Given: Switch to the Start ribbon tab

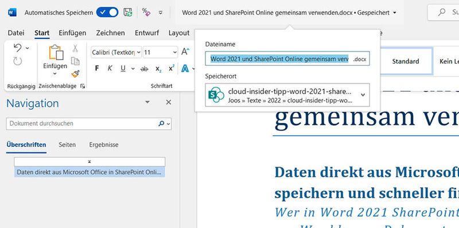Looking at the screenshot, I should point(42,33).
